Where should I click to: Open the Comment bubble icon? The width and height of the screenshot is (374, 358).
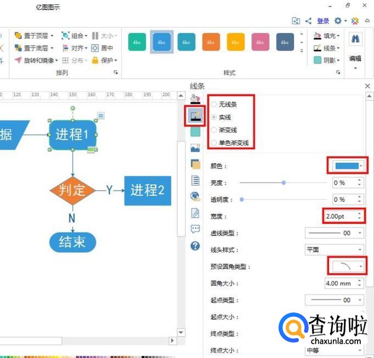coord(196,229)
